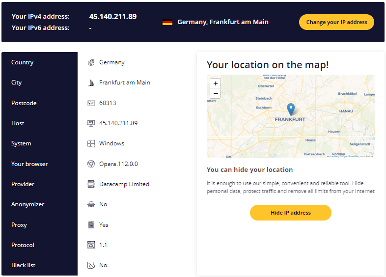The height and width of the screenshot is (277, 386).
Task: Click the German flag icon
Action: point(167,22)
